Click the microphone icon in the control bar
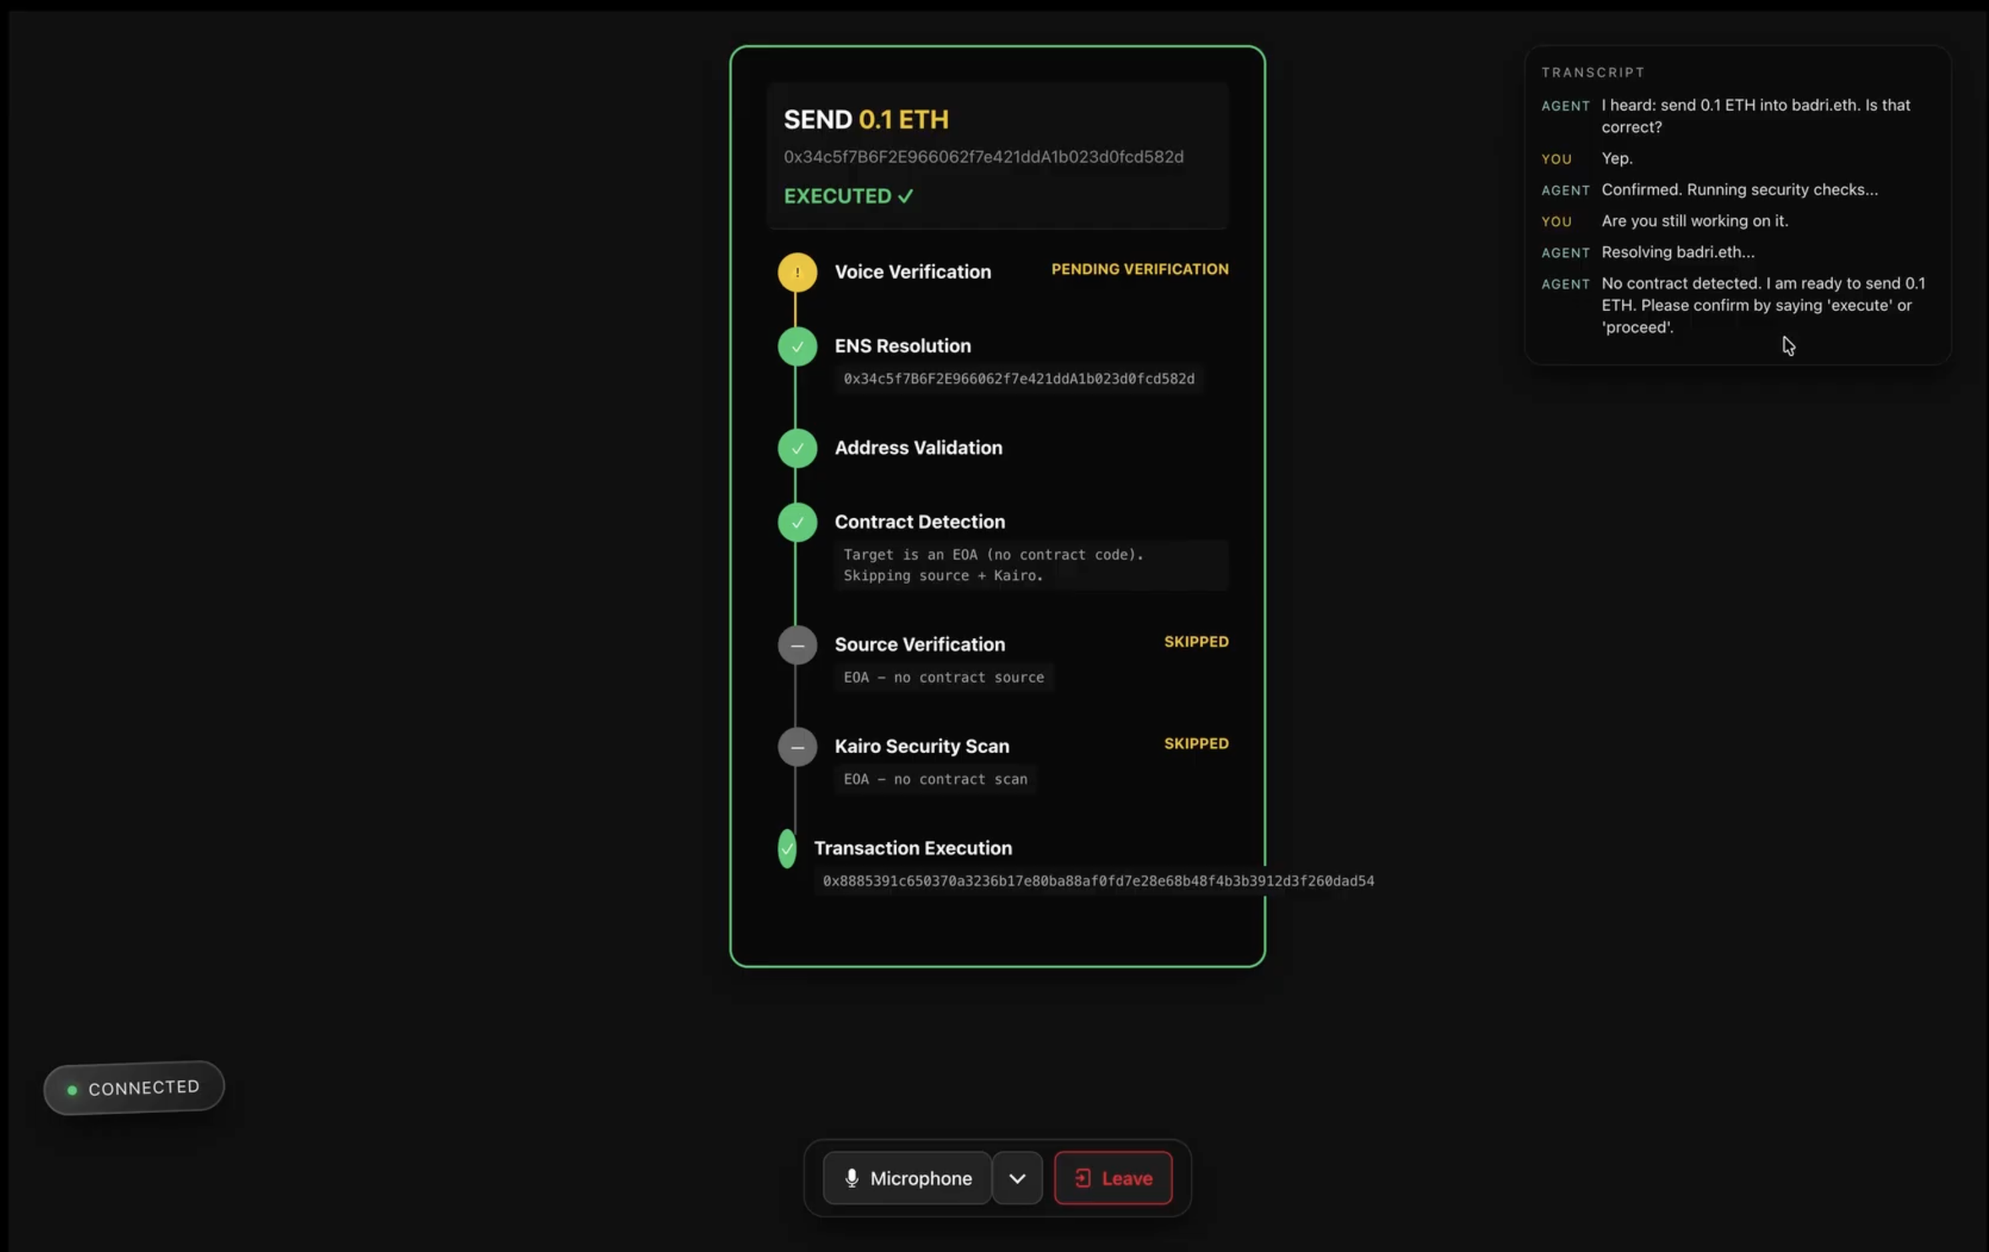This screenshot has height=1252, width=1989. (851, 1178)
